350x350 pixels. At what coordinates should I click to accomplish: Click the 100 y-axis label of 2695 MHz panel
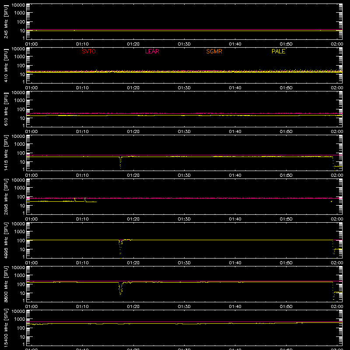pos(21,196)
